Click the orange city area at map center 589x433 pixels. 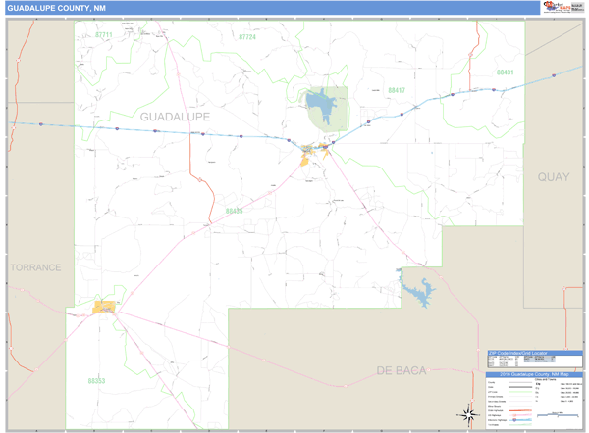(x=316, y=150)
